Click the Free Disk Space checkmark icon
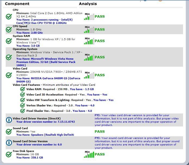This screenshot has height=165, width=189. 9,154
